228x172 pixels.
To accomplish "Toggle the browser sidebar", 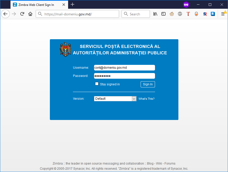I will 163,14.
